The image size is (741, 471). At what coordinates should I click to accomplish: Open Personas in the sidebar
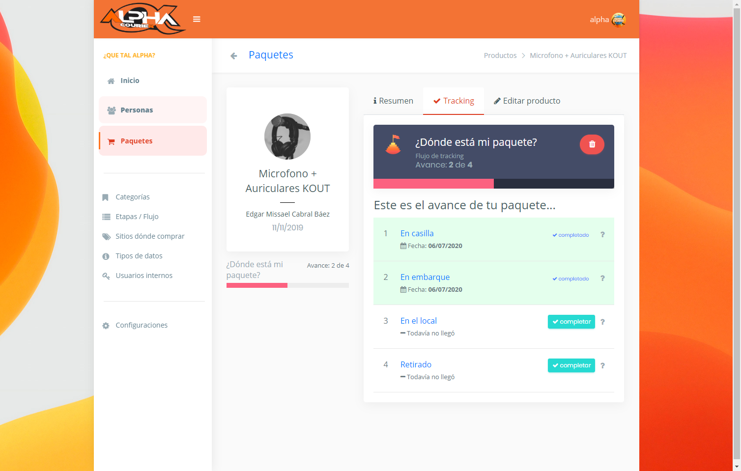153,110
